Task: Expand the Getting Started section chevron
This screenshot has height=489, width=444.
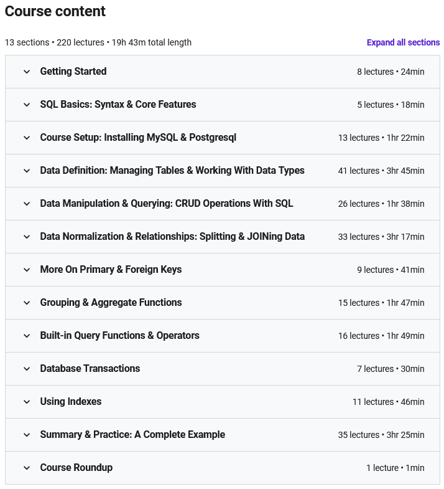Action: (x=27, y=72)
